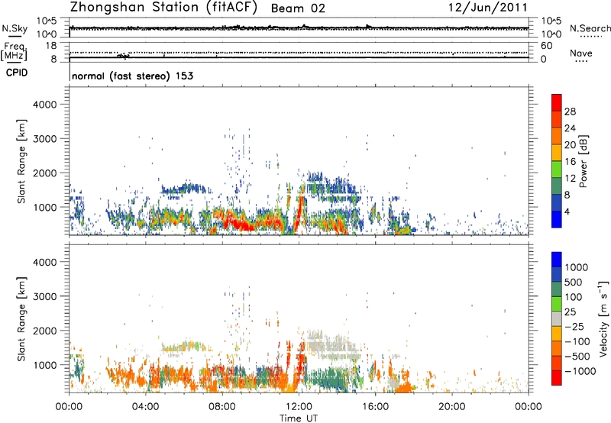The height and width of the screenshot is (423, 611).
Task: Pick the red -1000 Velocity swatch
Action: click(x=557, y=378)
